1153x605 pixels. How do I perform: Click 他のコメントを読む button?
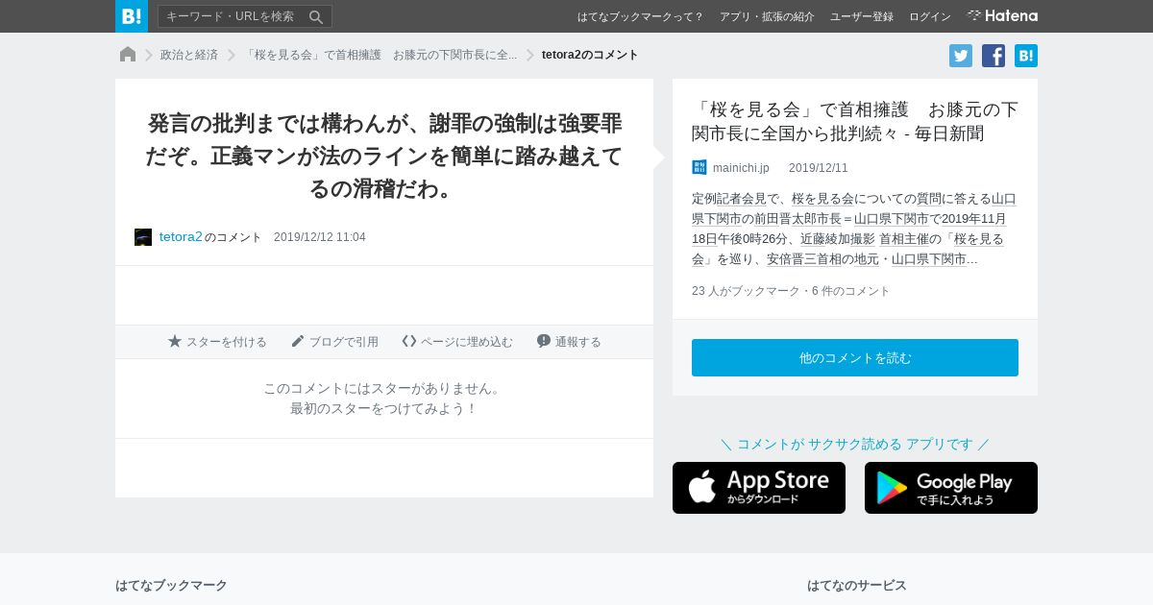coord(855,357)
